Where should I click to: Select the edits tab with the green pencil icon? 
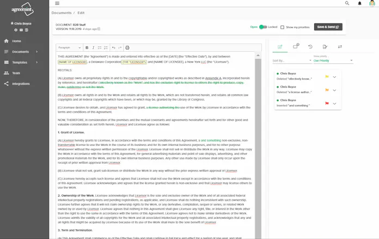[280, 47]
